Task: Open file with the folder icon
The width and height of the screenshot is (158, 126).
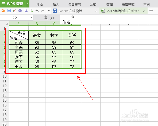Action: tap(3, 11)
